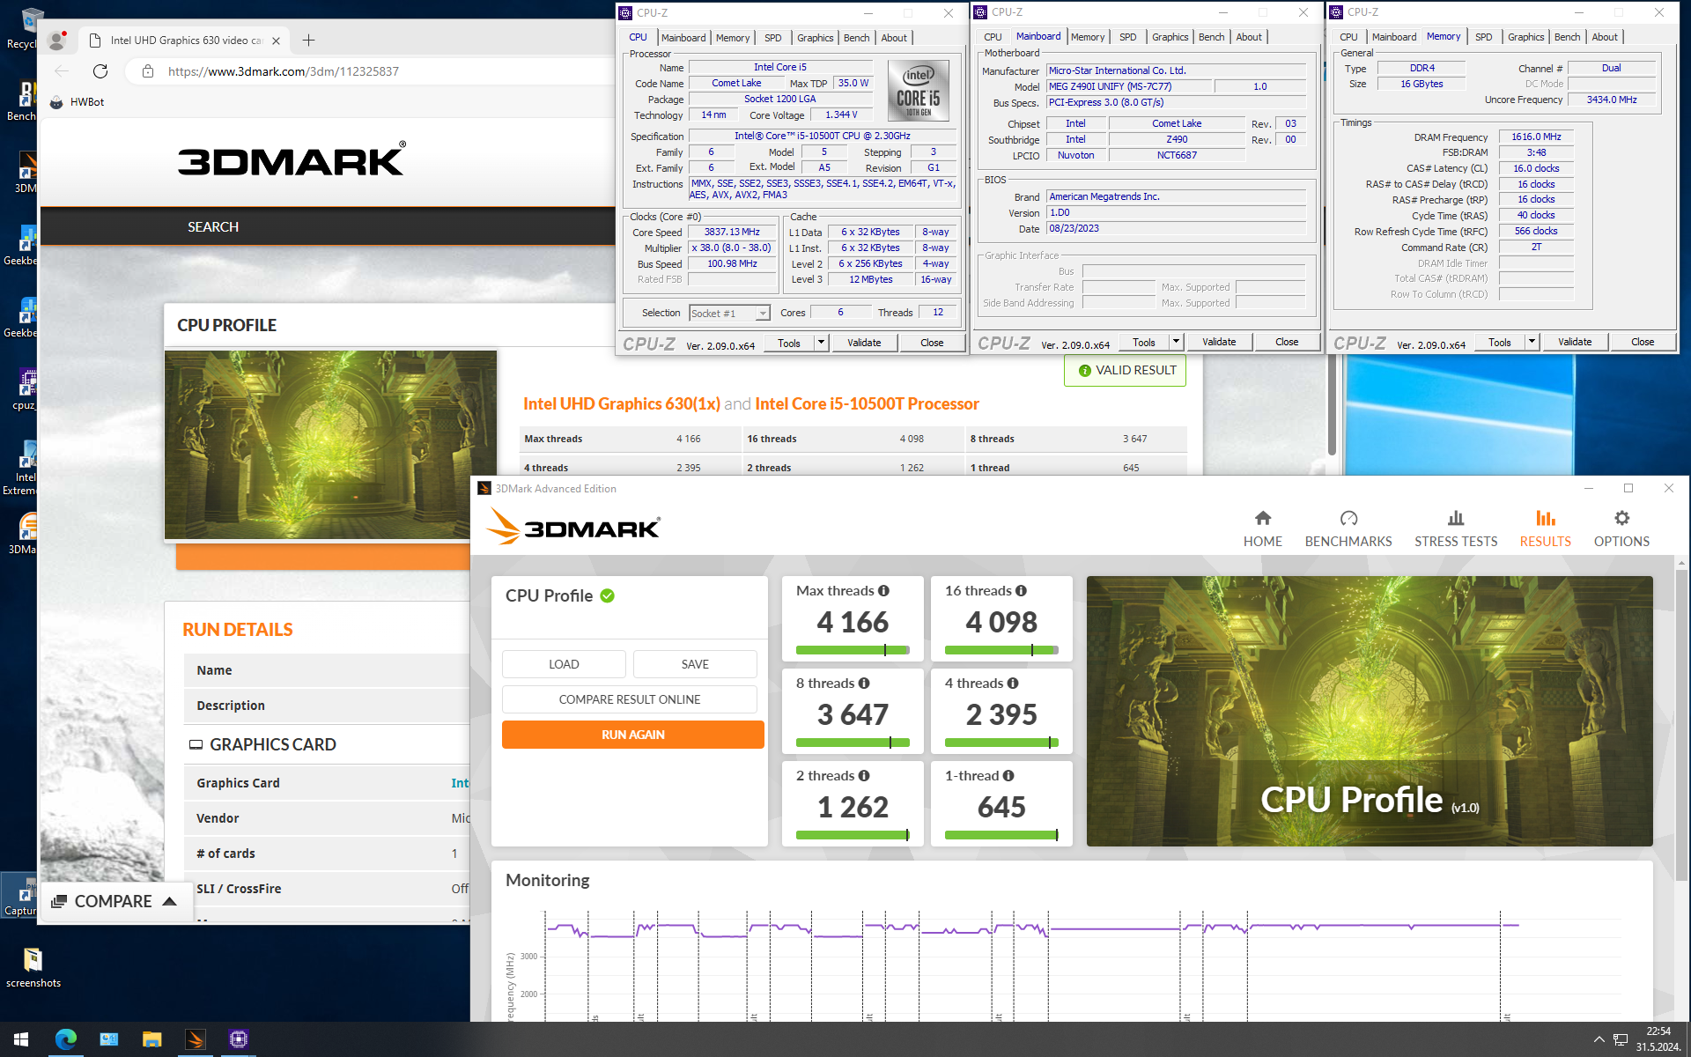Screen dimensions: 1691x1057
Task: Switch to 3DMark from the taskbar
Action: (196, 1039)
